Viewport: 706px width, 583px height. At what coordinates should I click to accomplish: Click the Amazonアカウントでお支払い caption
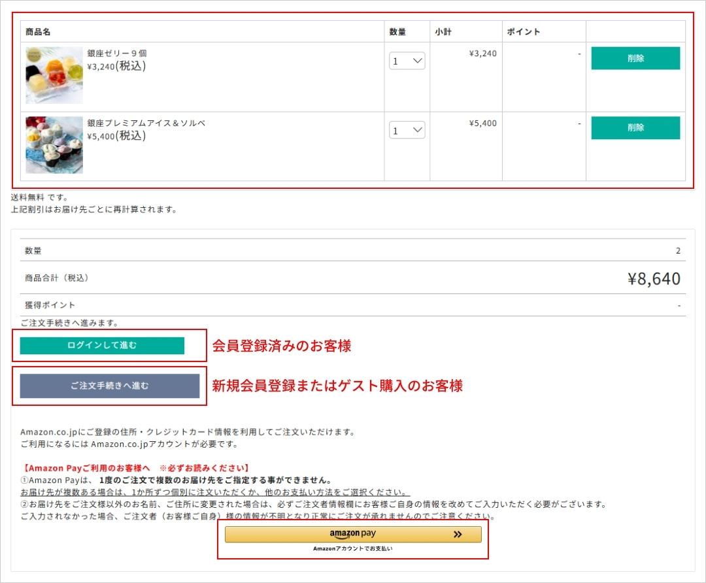coord(352,549)
